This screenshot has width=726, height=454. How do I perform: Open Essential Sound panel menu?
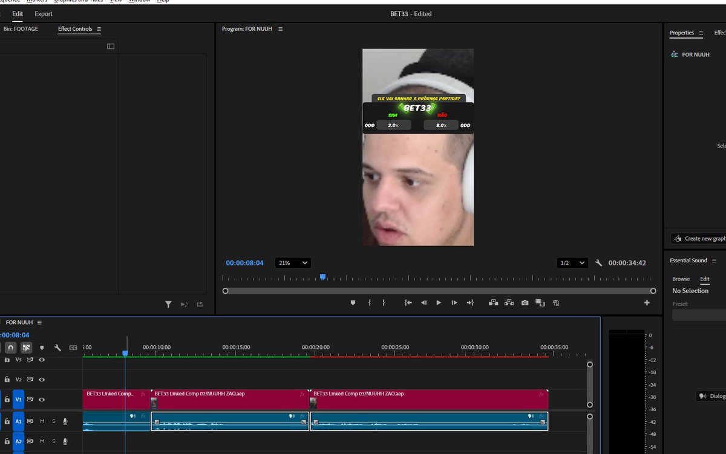[715, 261]
